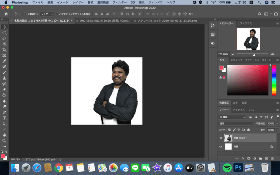The width and height of the screenshot is (280, 175).
Task: Select the Lasso tool
Action: coord(5,38)
